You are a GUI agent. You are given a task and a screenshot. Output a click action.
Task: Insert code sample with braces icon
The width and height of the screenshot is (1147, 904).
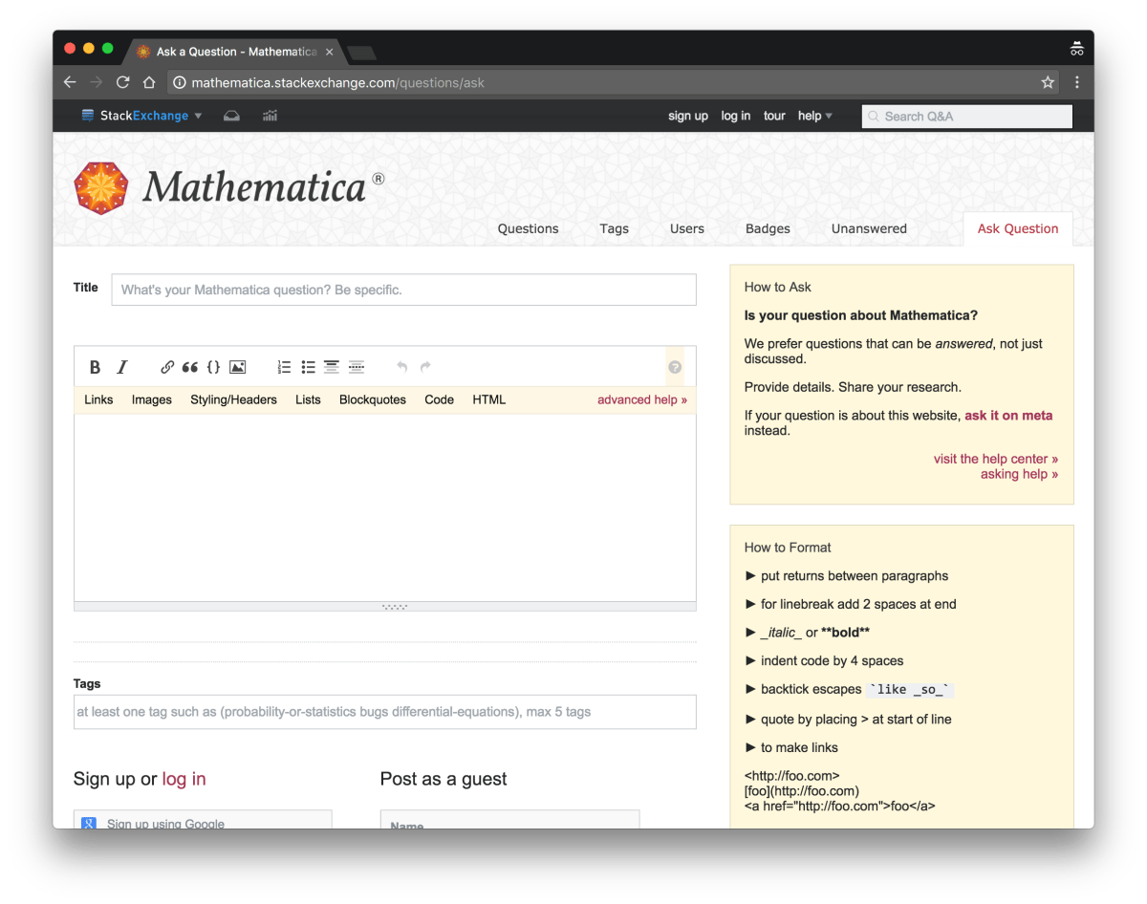(213, 367)
